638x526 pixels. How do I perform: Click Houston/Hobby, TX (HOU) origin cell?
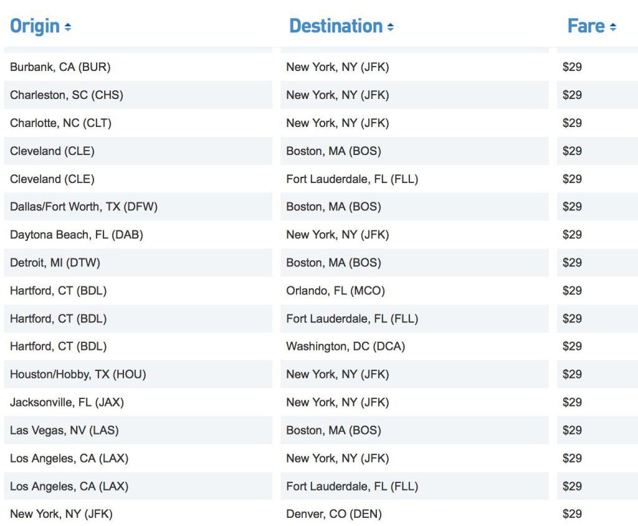[x=78, y=374]
